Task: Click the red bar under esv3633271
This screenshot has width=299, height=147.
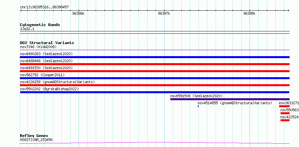Action: pos(284,106)
